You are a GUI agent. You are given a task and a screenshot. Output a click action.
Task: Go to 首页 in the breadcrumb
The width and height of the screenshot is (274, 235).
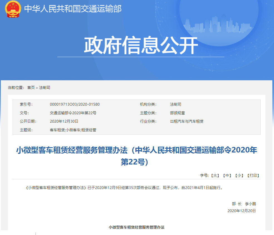coord(31,88)
